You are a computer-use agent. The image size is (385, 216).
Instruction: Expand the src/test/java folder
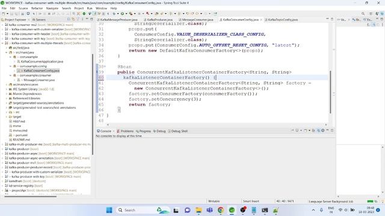pos(7,48)
